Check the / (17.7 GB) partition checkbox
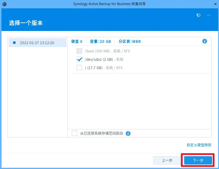This screenshot has height=169, width=219. [79, 68]
